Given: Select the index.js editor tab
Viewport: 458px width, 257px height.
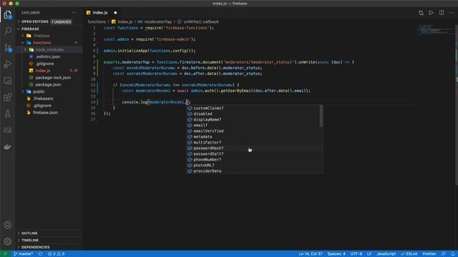Looking at the screenshot, I should (100, 13).
